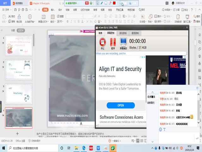Click the save icon in quick access toolbar

[15, 10]
